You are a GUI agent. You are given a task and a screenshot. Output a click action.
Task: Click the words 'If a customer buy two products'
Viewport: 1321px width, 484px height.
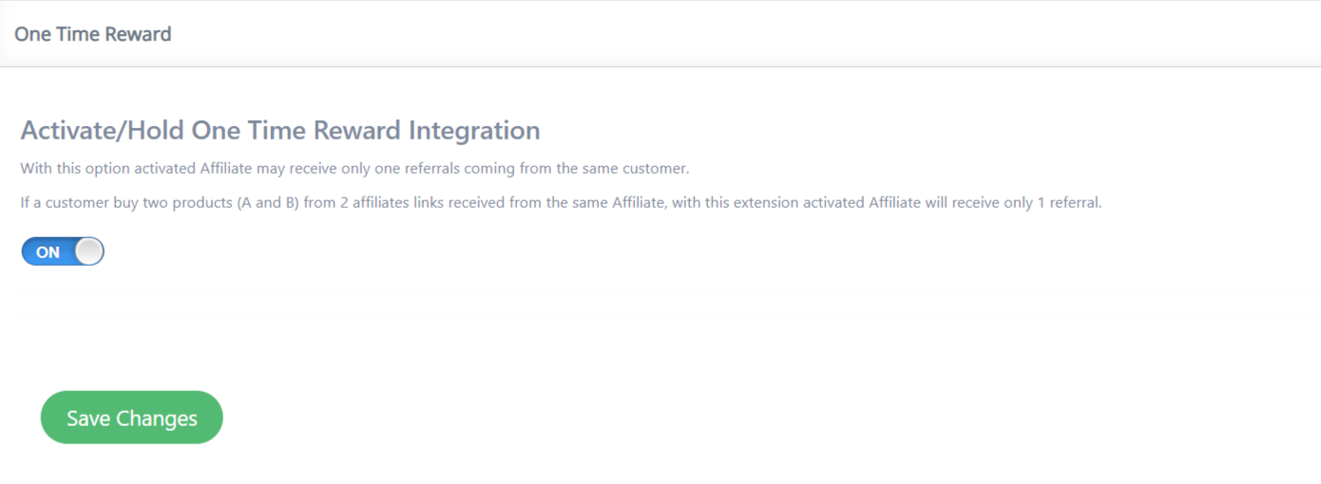(x=126, y=203)
